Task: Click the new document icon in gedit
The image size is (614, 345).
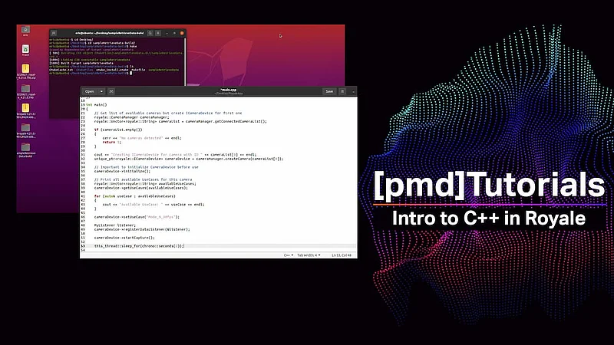Action: tap(111, 91)
